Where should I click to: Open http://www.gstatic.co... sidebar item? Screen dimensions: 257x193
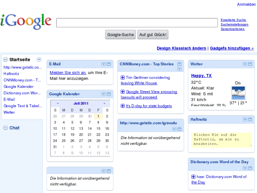coord(23,67)
